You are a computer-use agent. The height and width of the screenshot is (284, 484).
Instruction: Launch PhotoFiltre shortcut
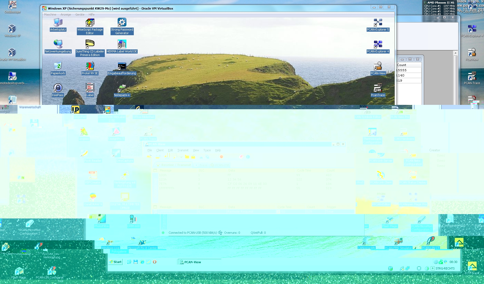[x=102, y=221]
